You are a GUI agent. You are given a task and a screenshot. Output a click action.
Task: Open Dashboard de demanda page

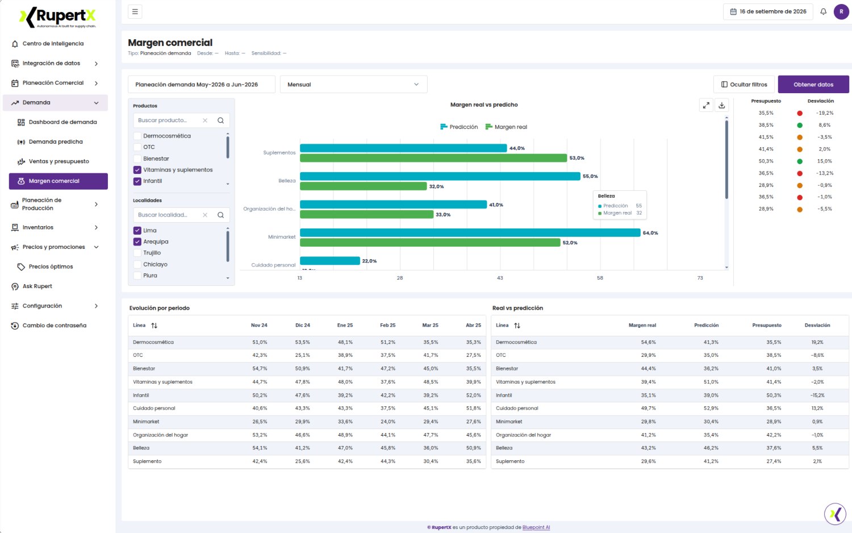(x=59, y=122)
